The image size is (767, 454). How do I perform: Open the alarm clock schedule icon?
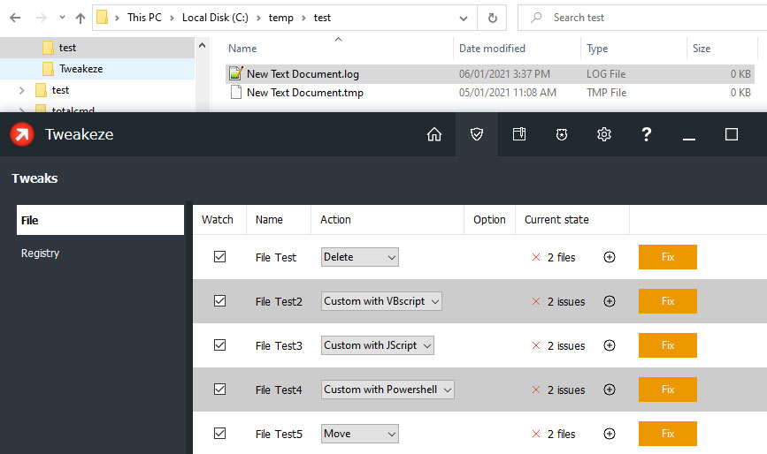pos(562,134)
